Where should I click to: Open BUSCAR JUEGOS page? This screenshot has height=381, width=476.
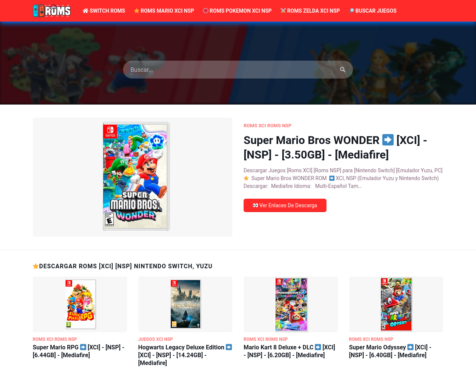(x=373, y=11)
